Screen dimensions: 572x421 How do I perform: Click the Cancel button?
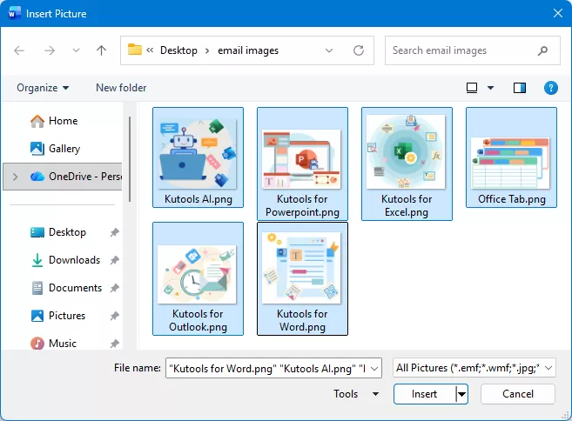coord(518,394)
